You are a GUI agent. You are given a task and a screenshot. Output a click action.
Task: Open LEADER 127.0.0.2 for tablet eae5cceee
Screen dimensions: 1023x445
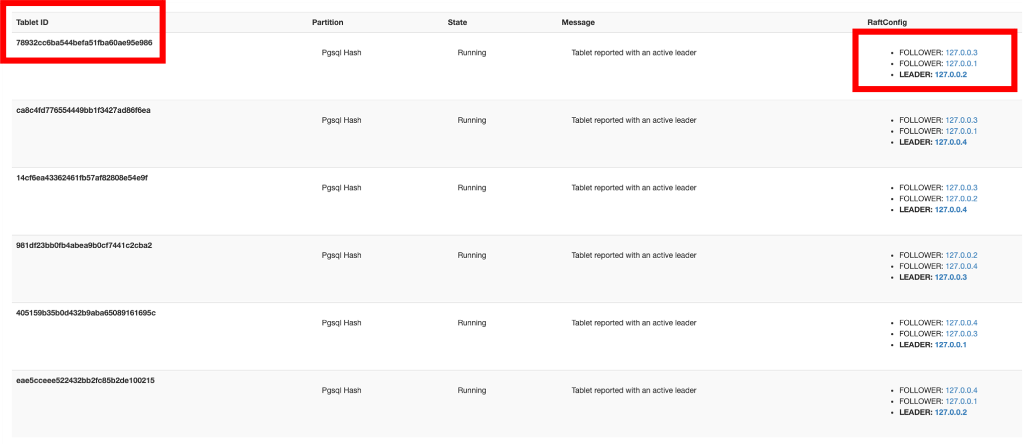(951, 411)
